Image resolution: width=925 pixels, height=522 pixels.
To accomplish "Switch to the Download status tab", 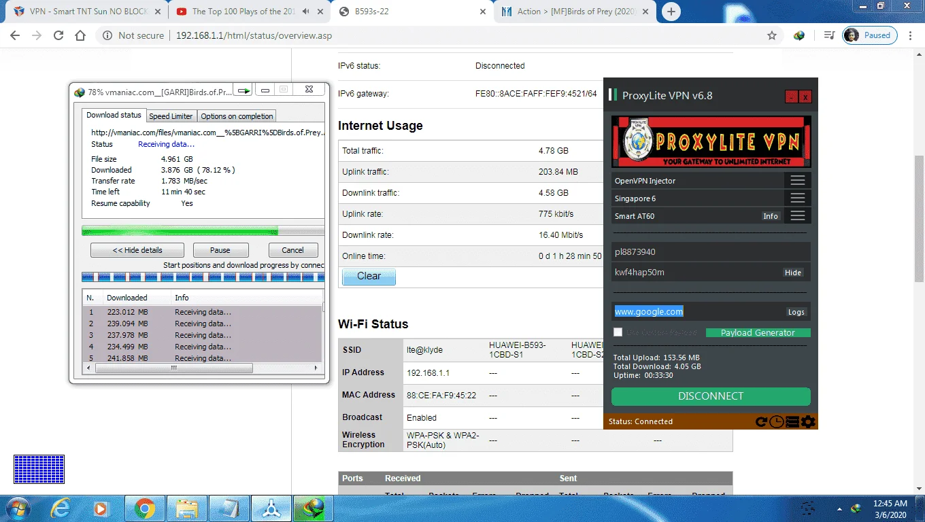I will 114,116.
